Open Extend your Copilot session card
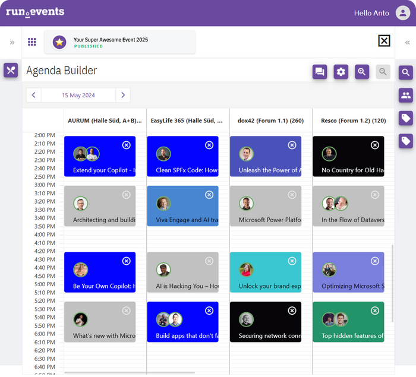 tap(100, 156)
